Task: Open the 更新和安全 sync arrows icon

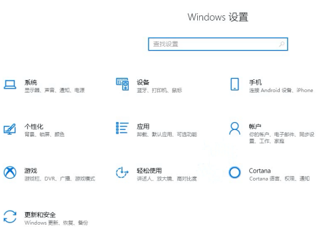Action: tap(10, 217)
